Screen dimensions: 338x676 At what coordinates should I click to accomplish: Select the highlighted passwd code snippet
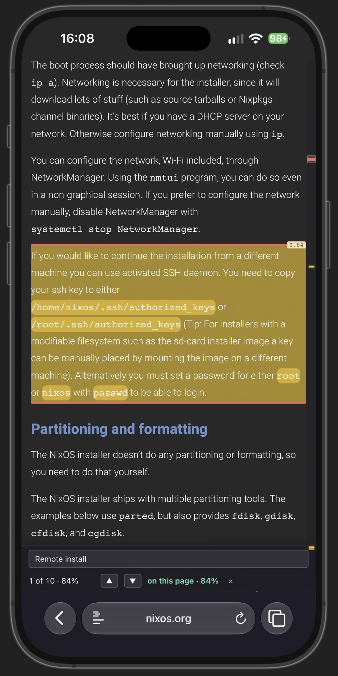110,393
